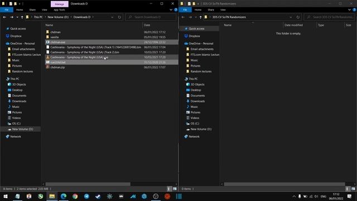Open address history dropdown in Downloads D window
357x201 pixels.
coord(112,17)
